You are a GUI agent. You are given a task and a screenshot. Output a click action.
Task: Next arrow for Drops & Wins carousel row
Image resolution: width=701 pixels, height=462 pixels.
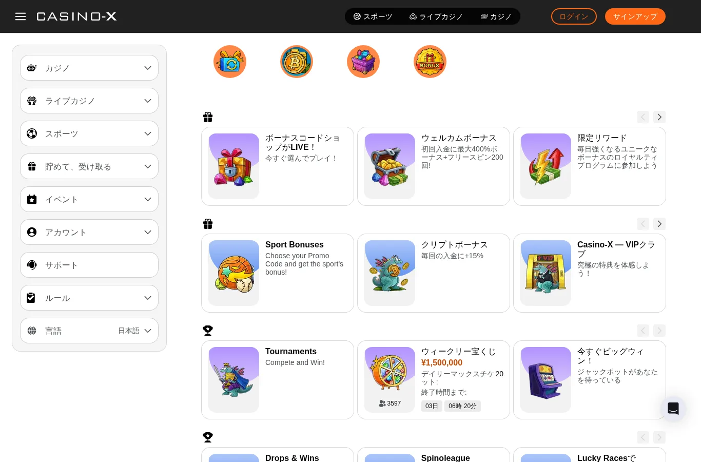[659, 437]
